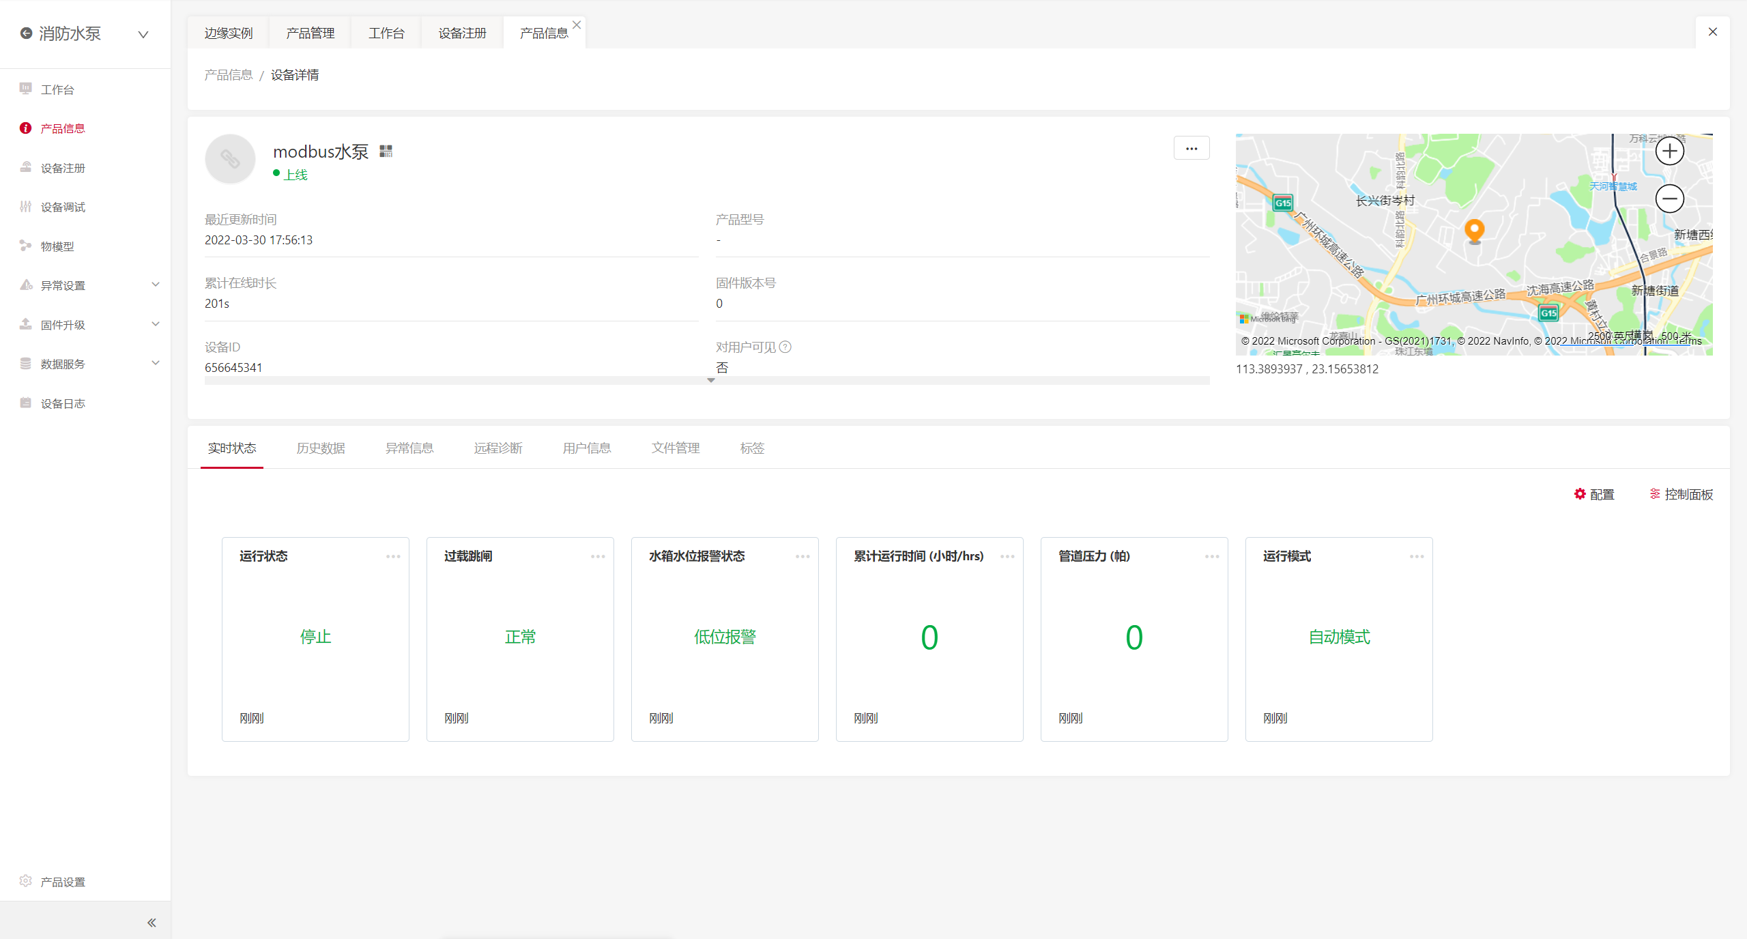
Task: Open 管道压力 card more options menu
Action: click(x=1212, y=556)
